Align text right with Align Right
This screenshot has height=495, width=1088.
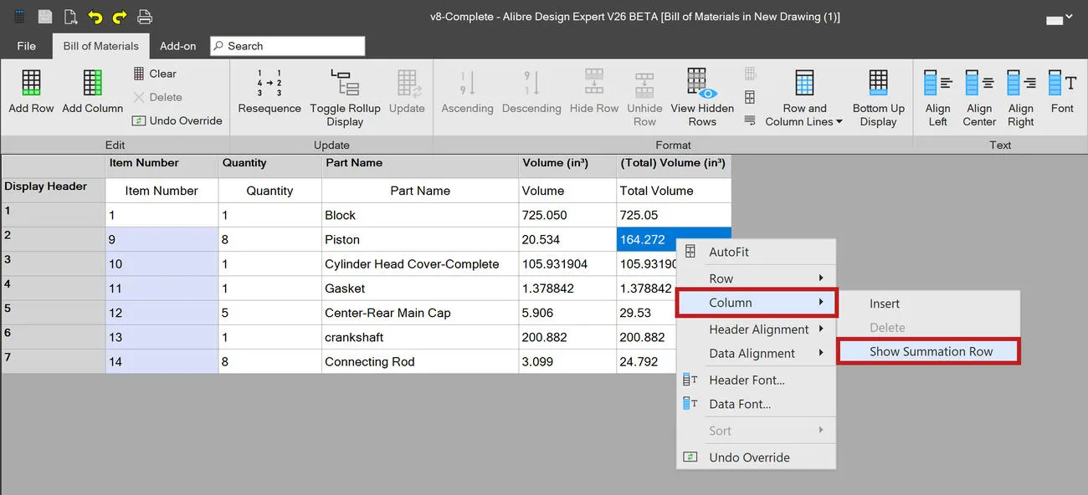(x=1021, y=98)
